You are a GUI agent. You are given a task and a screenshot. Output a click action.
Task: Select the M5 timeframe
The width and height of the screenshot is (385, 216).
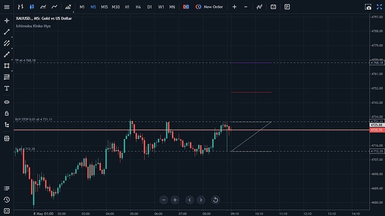93,7
